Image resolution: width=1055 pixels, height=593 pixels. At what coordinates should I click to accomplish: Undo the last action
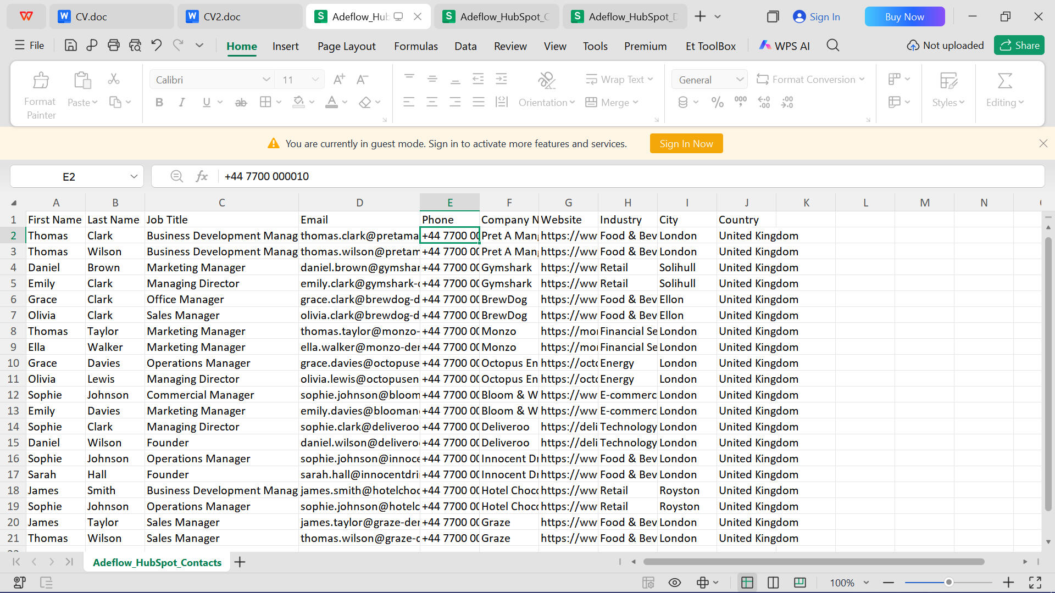pyautogui.click(x=157, y=46)
